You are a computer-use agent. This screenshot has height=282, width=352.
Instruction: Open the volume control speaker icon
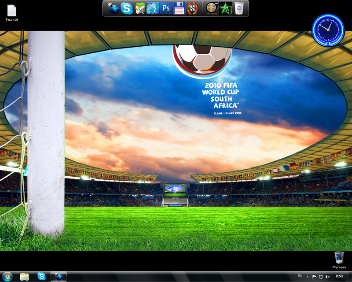tap(327, 276)
